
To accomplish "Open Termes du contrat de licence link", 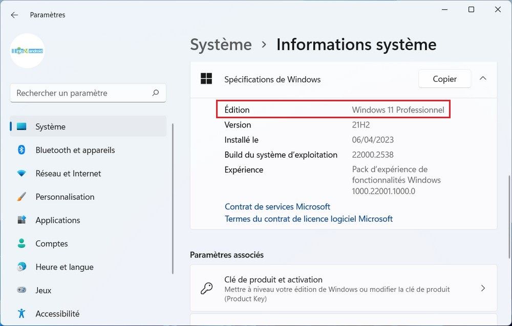I will (309, 219).
